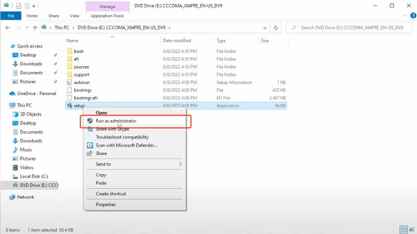Select This PC in address breadcrumb
Image resolution: width=417 pixels, height=234 pixels.
(61, 28)
